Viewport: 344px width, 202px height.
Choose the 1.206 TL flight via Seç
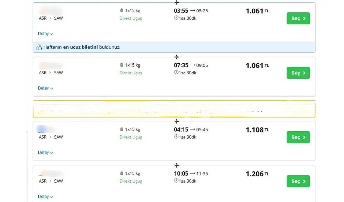pos(298,181)
